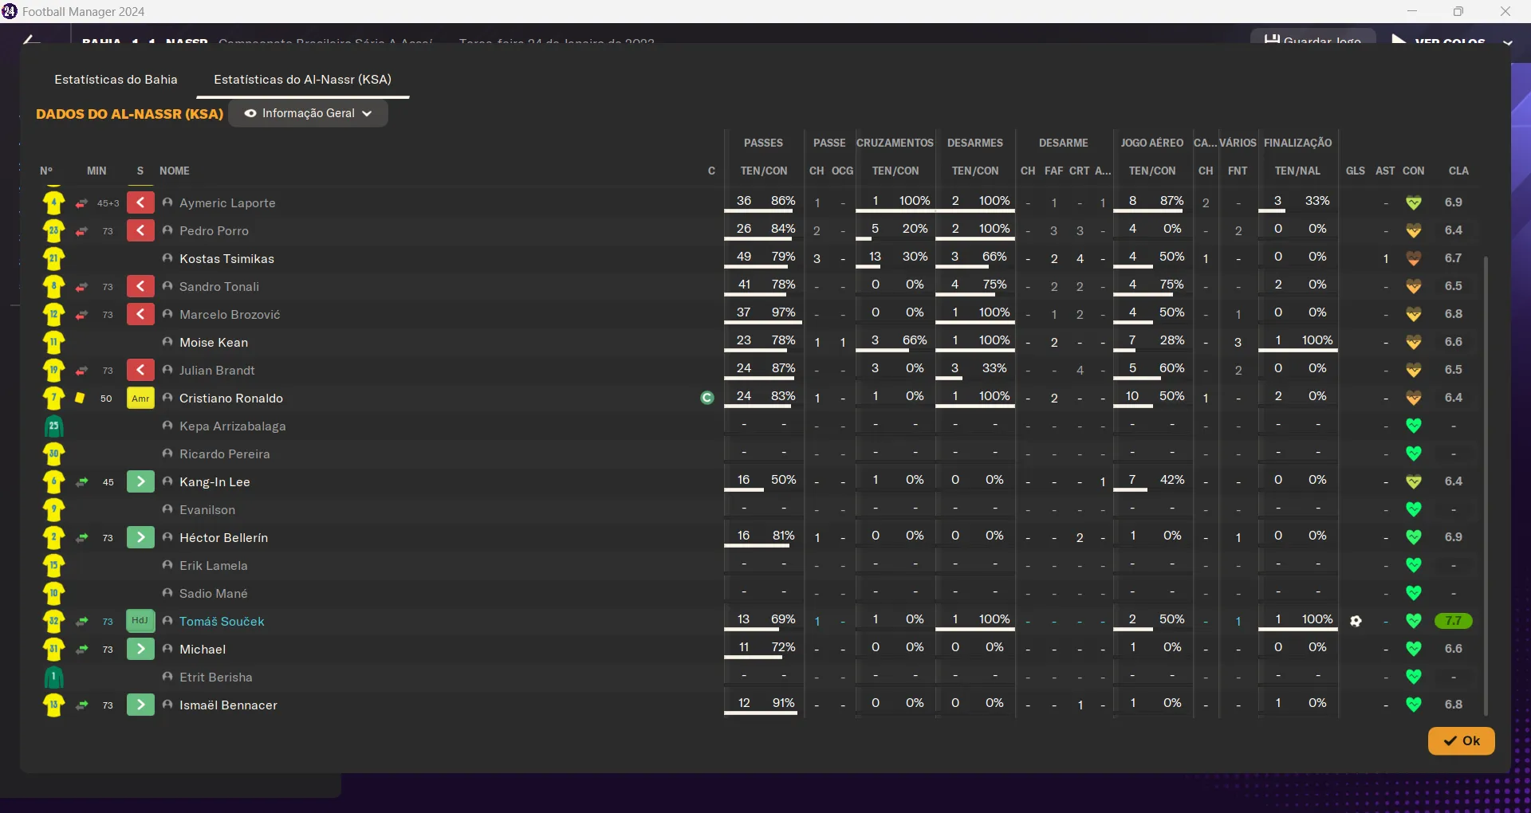Select Estatísticas do Al-Nassr (KSA) tab

302,80
